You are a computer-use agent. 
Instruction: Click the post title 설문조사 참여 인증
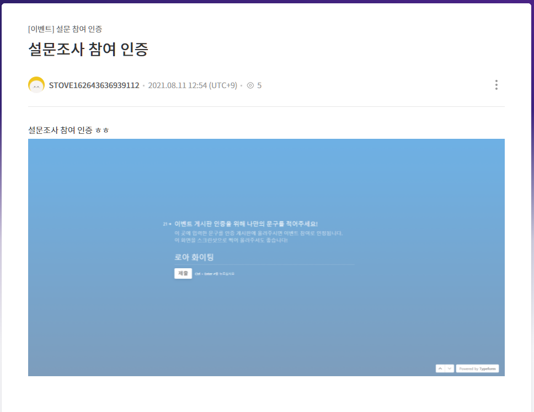point(88,49)
